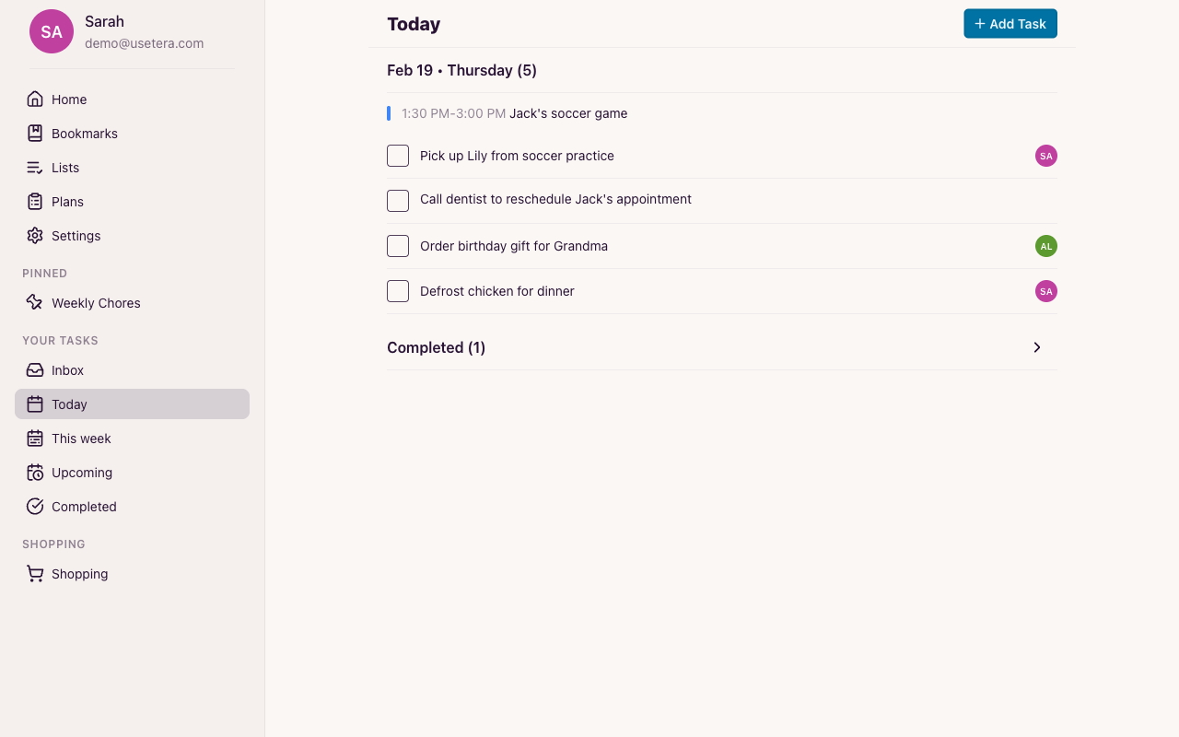Open the pinned Weekly Chores list
Screen dimensions: 1179x737
click(x=95, y=302)
